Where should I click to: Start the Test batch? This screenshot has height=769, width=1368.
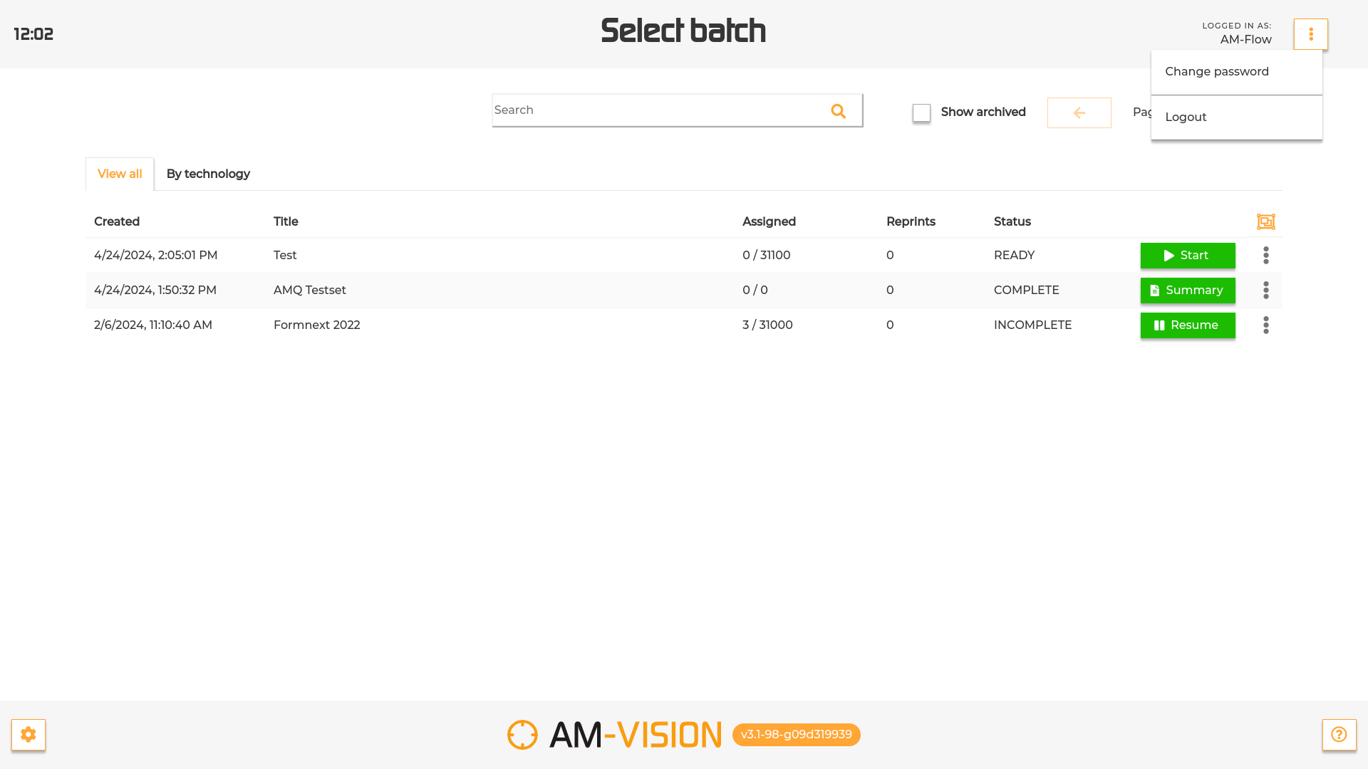click(x=1187, y=255)
